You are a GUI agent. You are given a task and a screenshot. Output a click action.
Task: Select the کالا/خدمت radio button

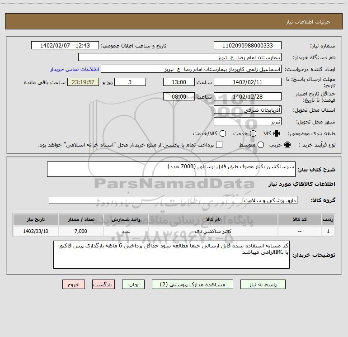(x=223, y=133)
